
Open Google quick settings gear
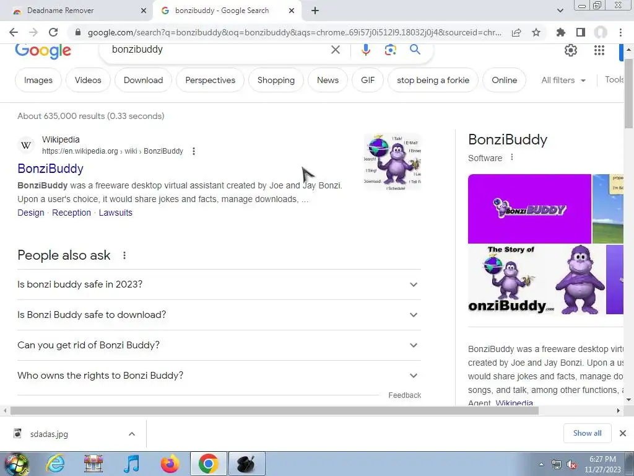point(570,50)
